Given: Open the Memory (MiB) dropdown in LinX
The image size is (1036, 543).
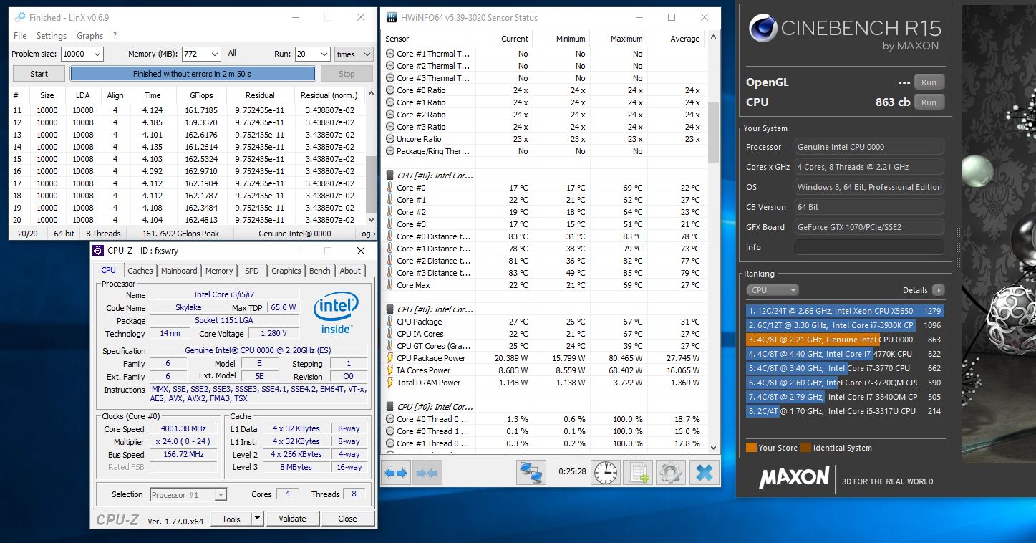Looking at the screenshot, I should (x=214, y=54).
